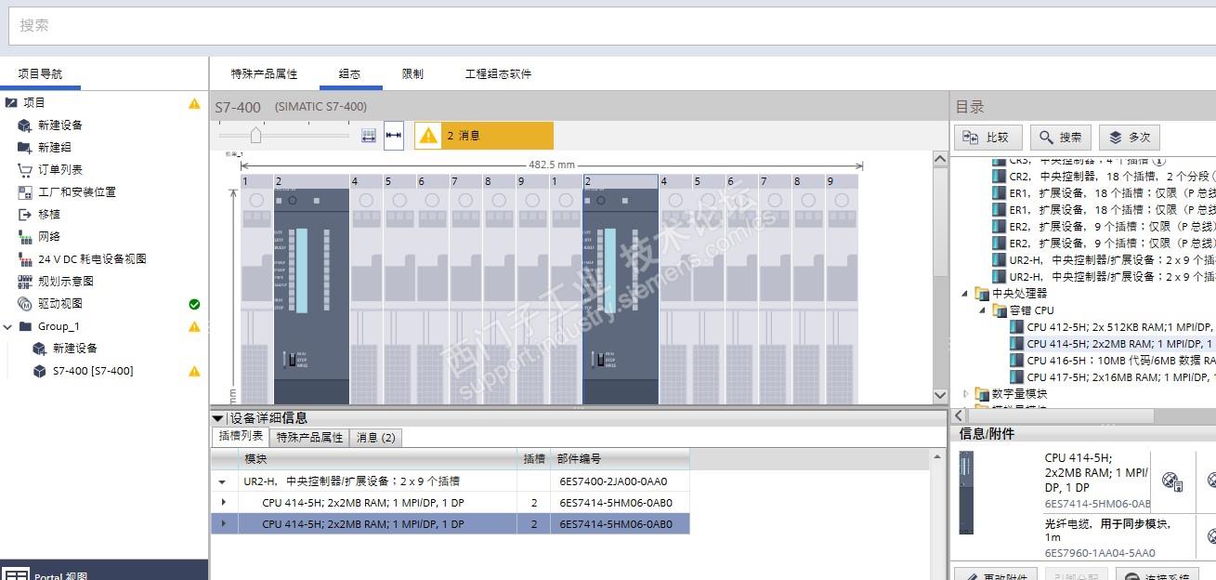
Task: Click the Portal 视图 grid icon
Action: [16, 574]
